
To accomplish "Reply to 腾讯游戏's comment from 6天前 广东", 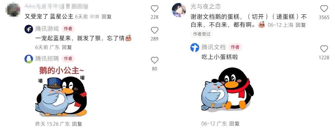I will coord(67,47).
